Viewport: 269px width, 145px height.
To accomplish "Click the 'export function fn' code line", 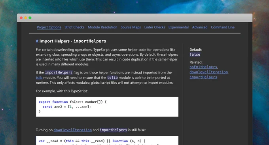I will pos(72,102).
